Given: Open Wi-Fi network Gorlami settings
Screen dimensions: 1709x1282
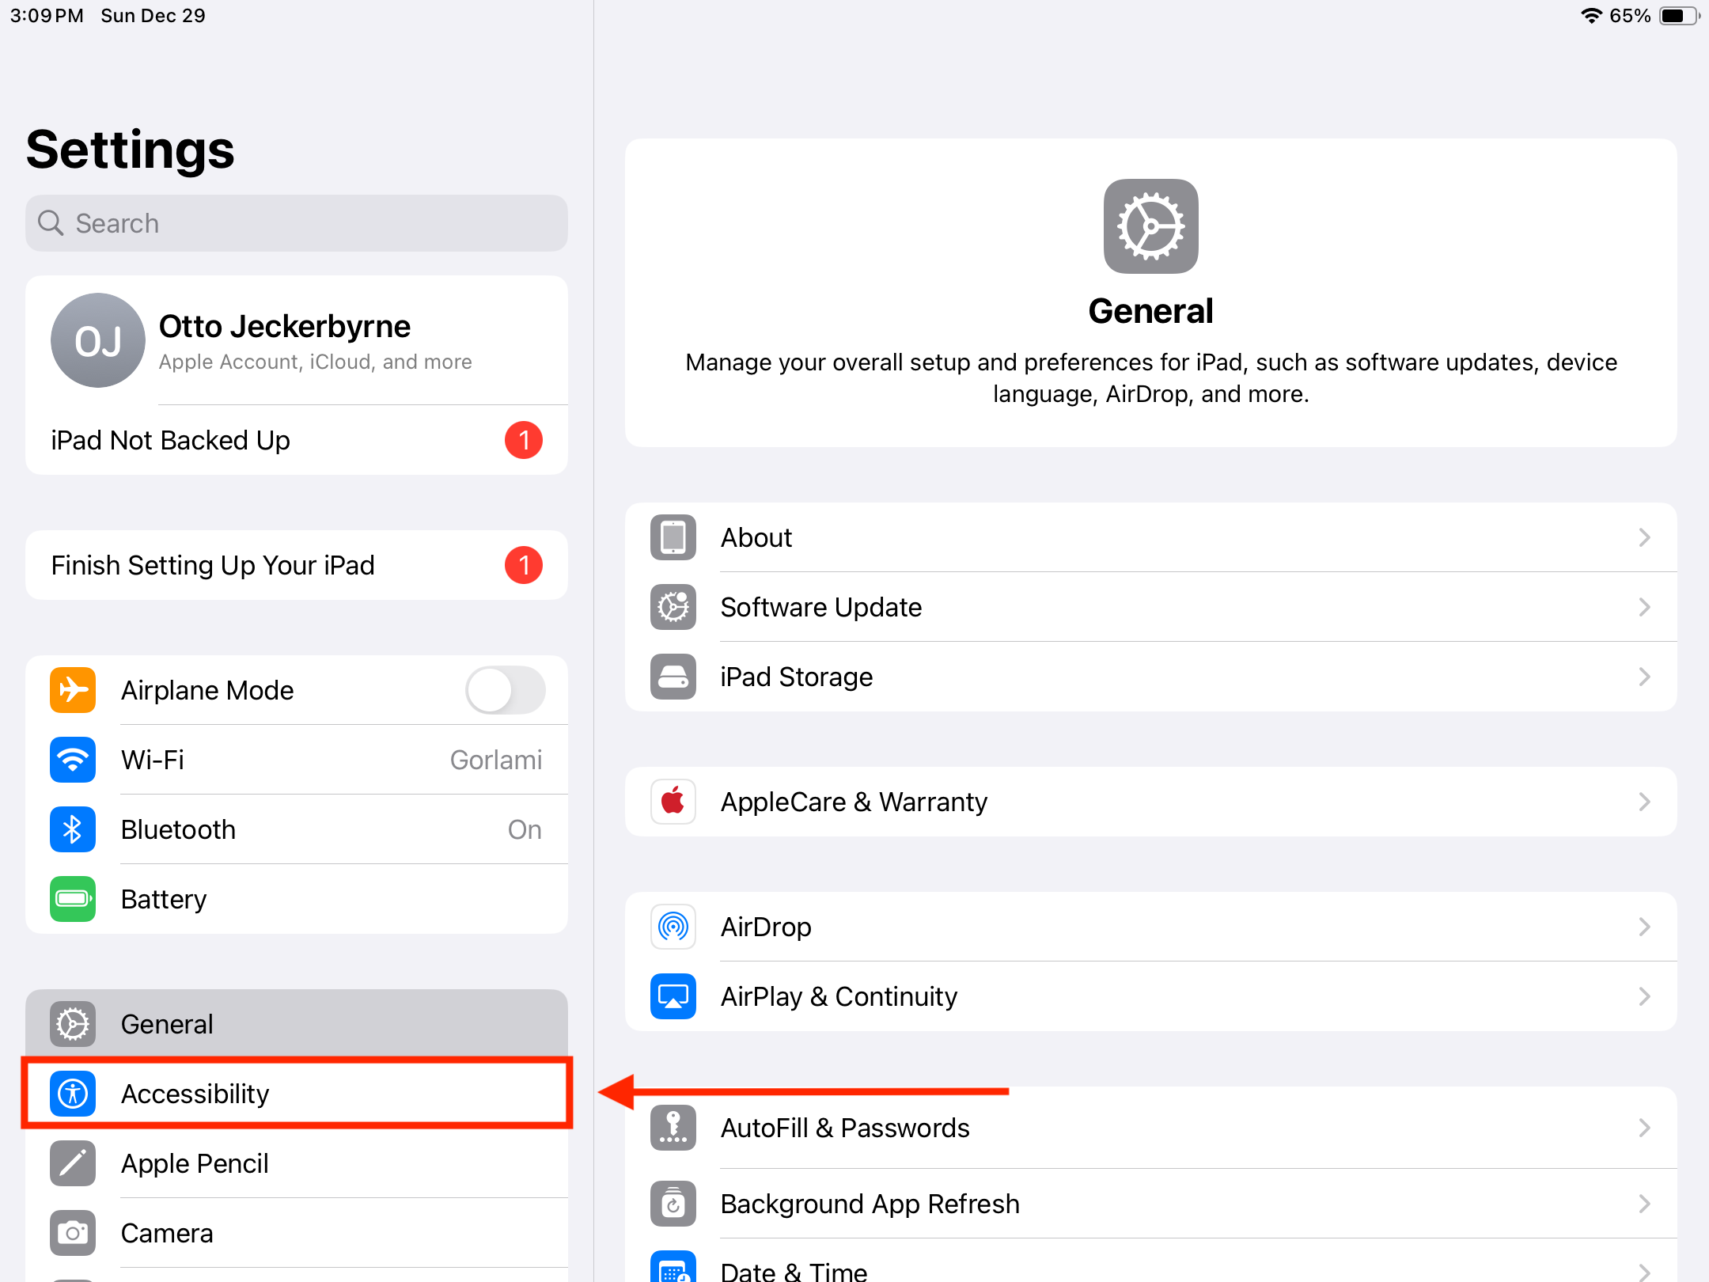Looking at the screenshot, I should pyautogui.click(x=297, y=760).
